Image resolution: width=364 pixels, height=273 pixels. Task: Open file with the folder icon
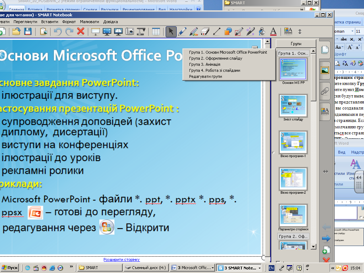tap(16, 31)
